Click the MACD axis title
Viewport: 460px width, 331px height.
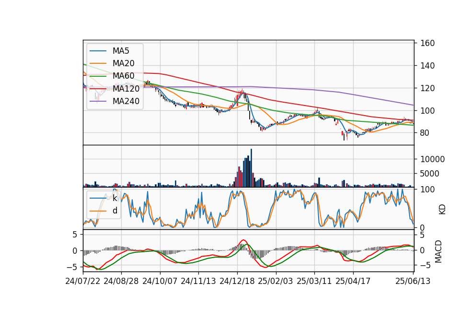[x=438, y=251]
